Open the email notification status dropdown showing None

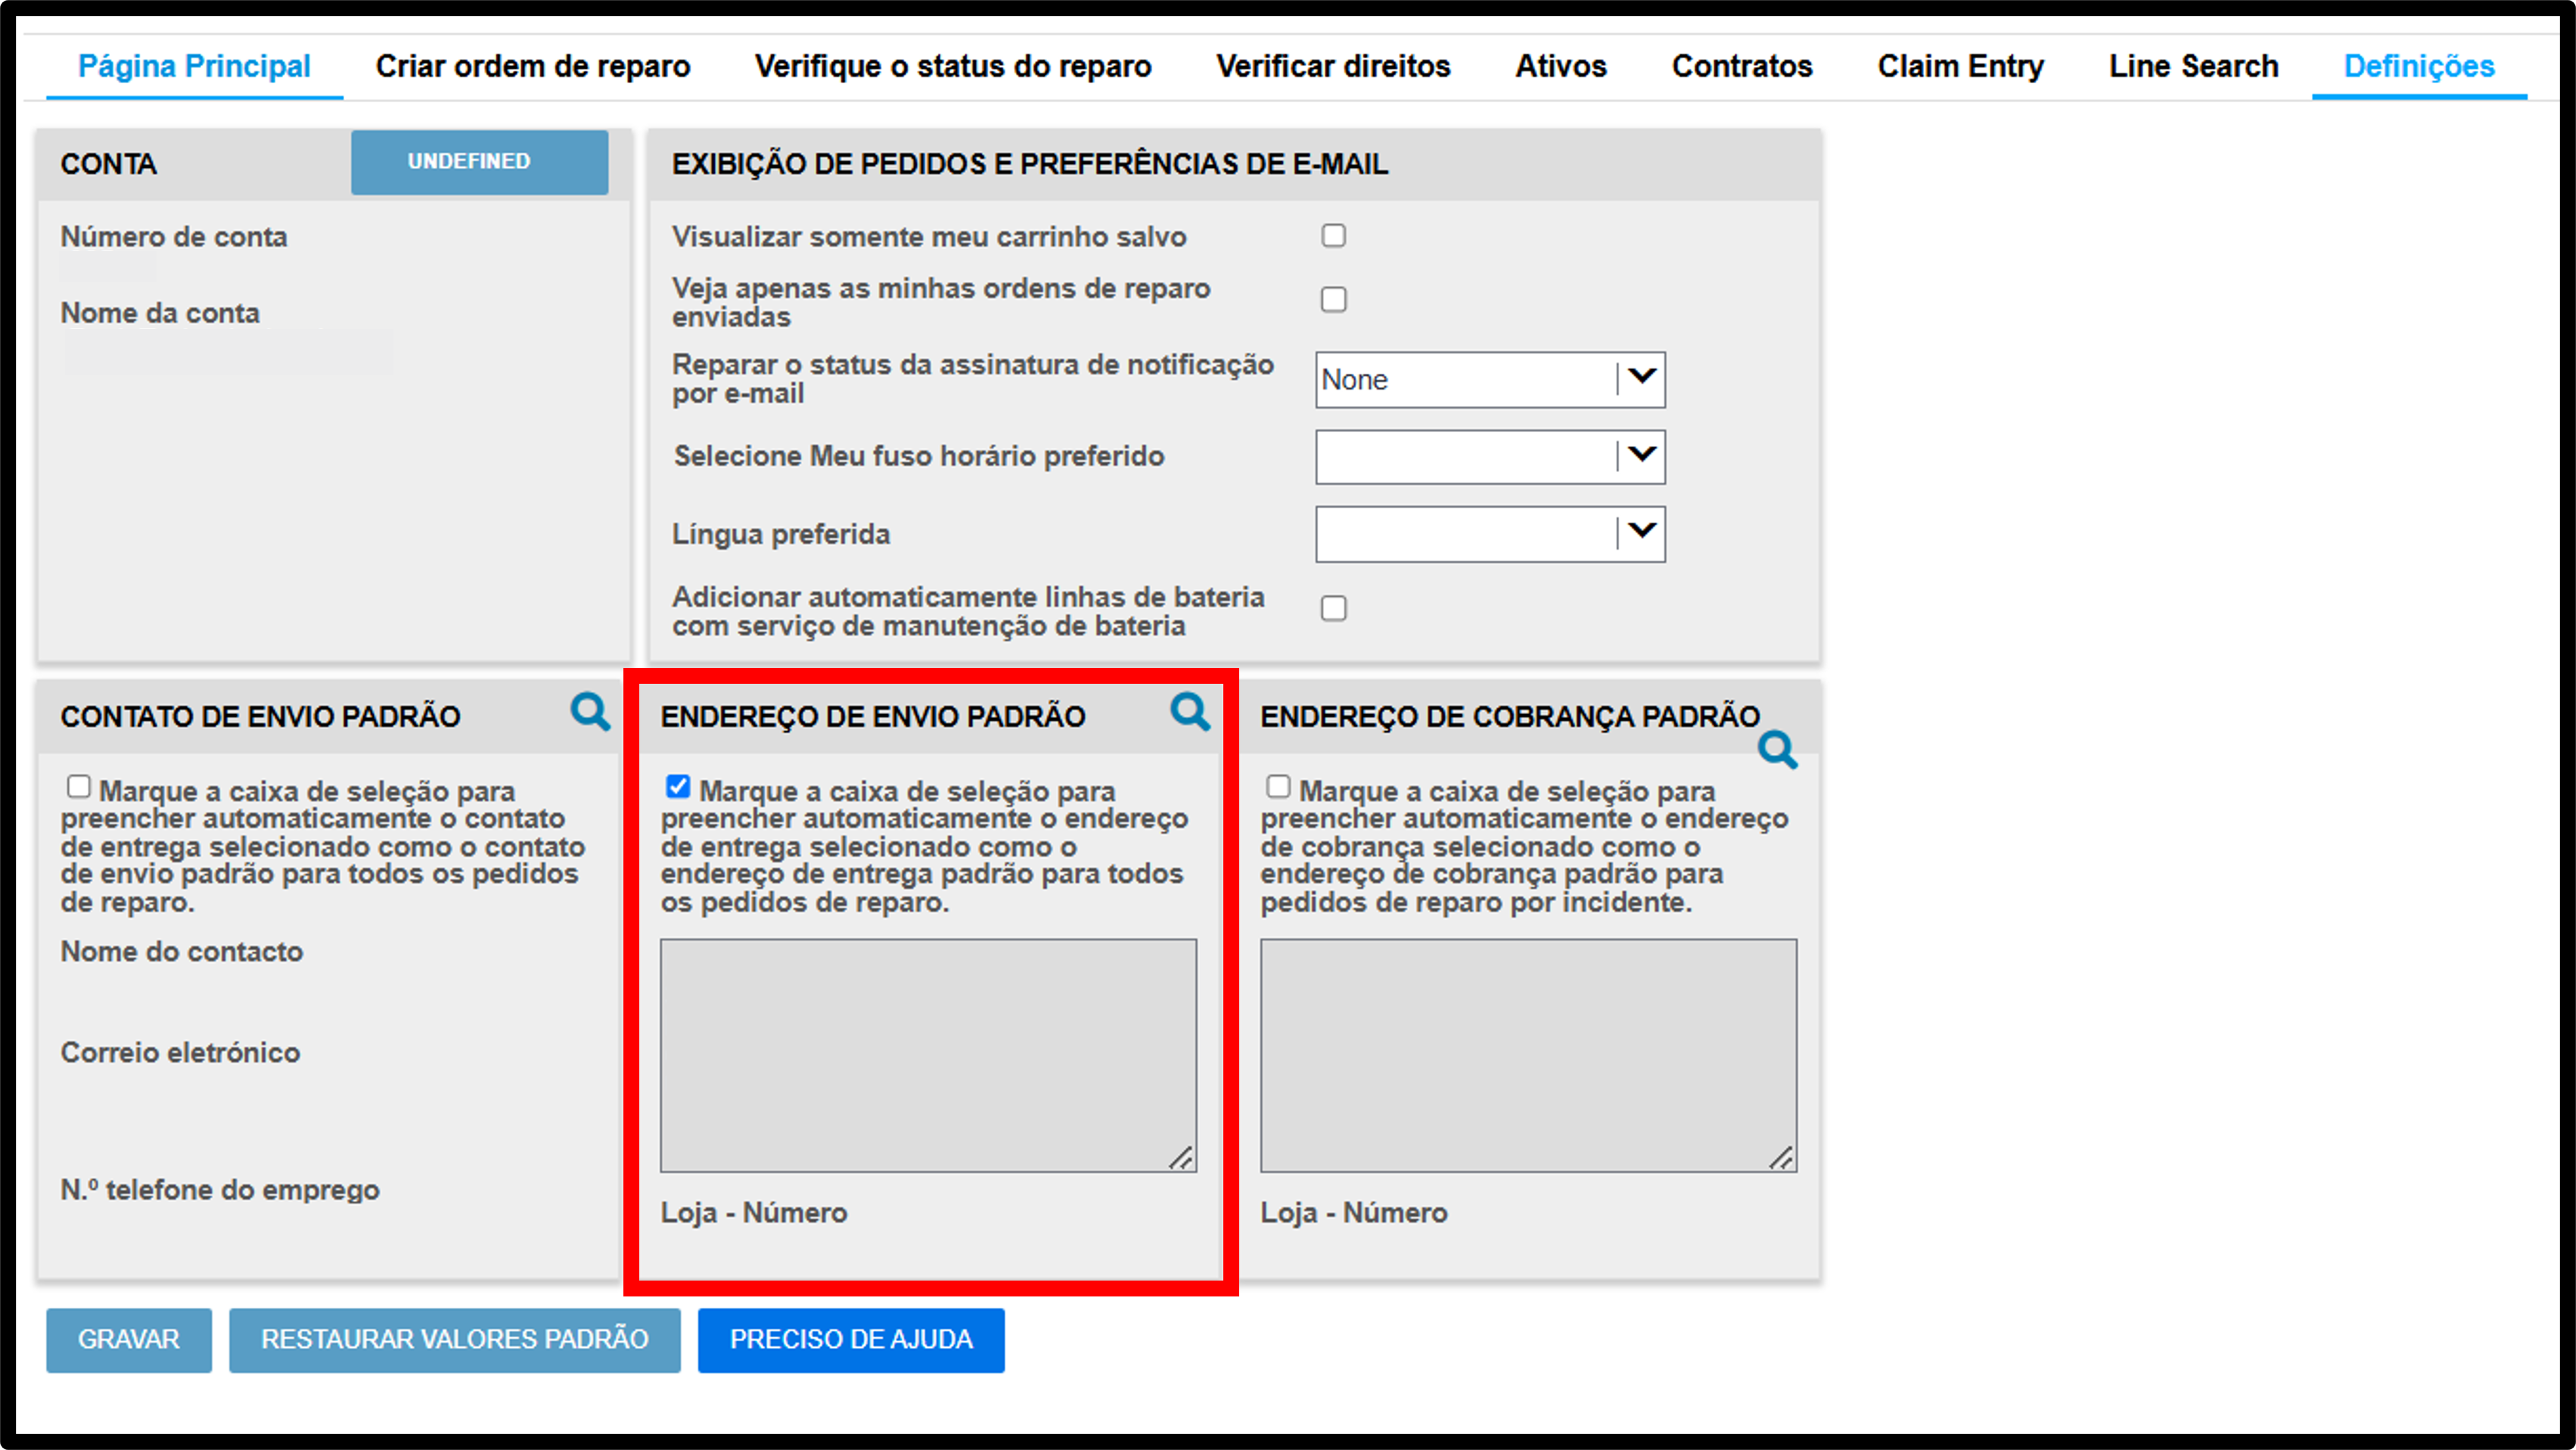click(x=1490, y=380)
